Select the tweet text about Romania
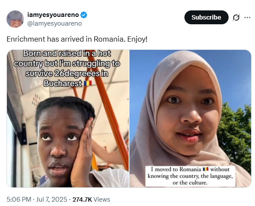The image size is (255, 206). click(77, 39)
